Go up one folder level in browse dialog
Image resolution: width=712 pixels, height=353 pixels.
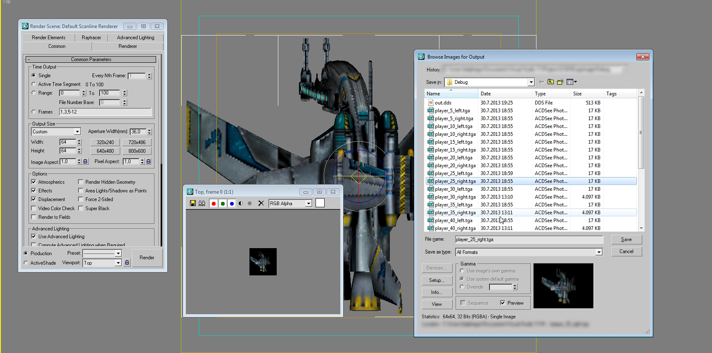coord(551,82)
